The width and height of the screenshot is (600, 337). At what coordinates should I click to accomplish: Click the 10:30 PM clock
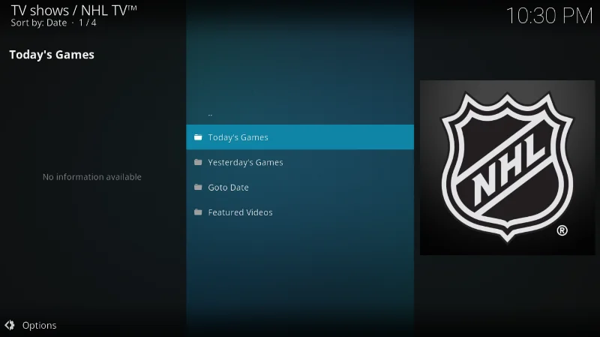point(549,16)
